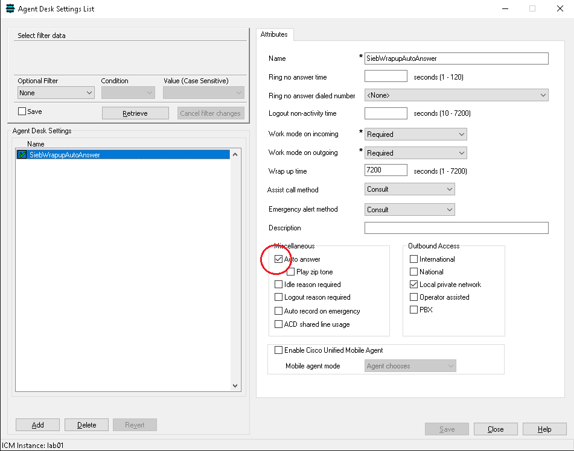Click the Add button
The width and height of the screenshot is (574, 451).
37,425
